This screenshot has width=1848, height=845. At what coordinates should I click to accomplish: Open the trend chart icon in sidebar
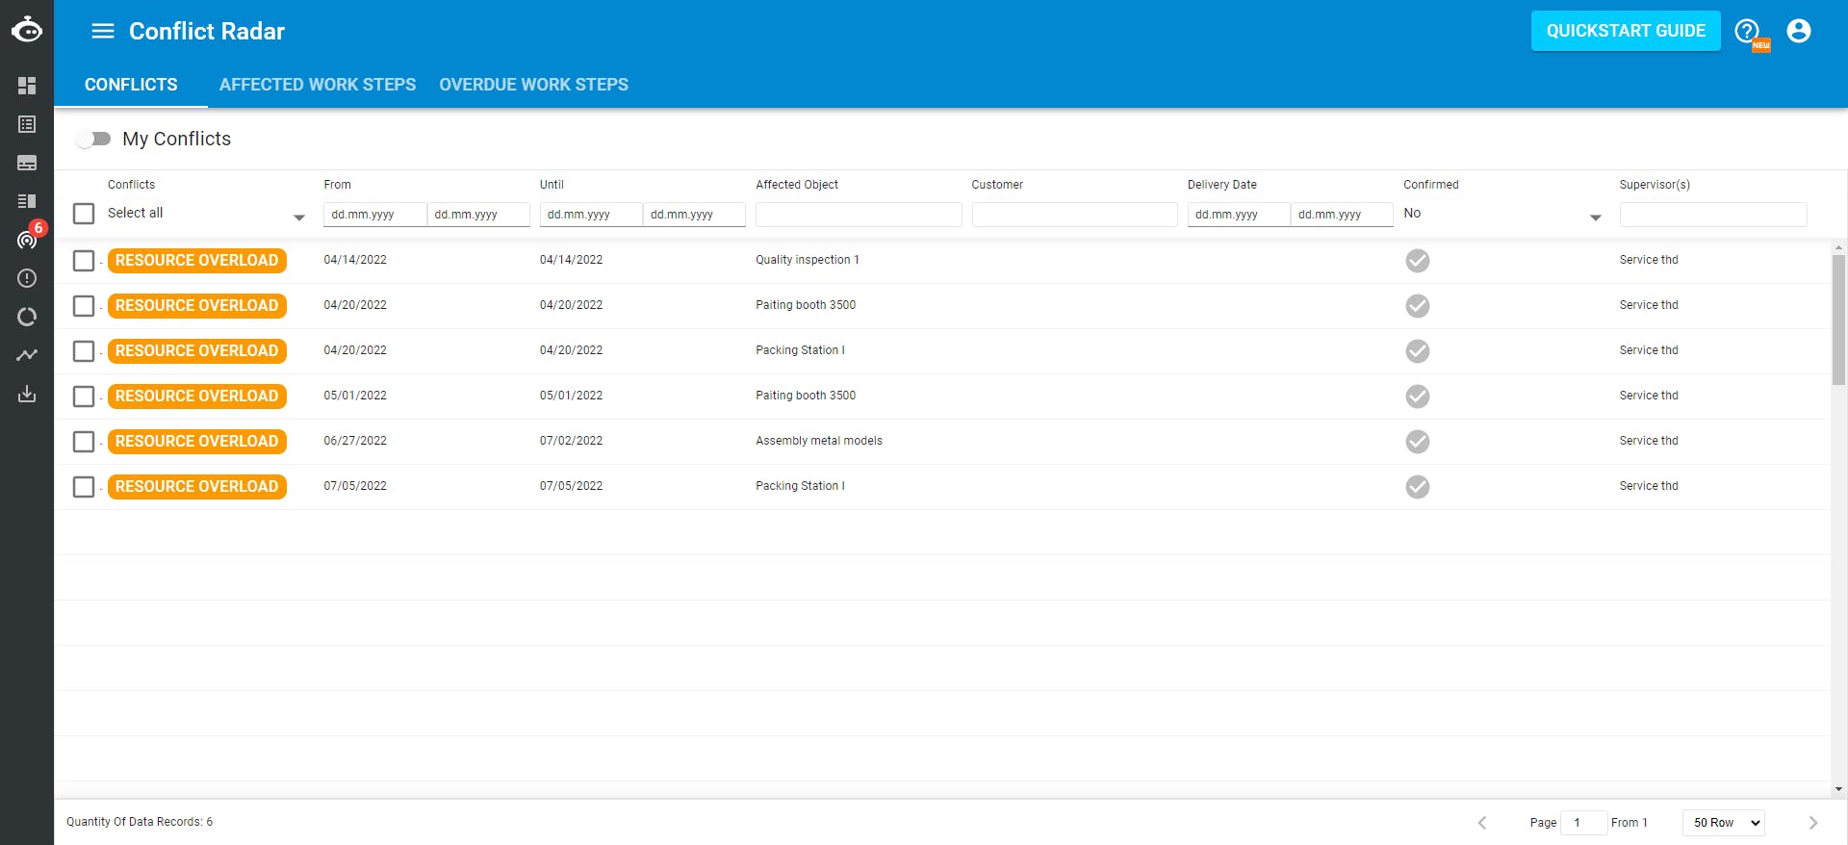click(27, 355)
